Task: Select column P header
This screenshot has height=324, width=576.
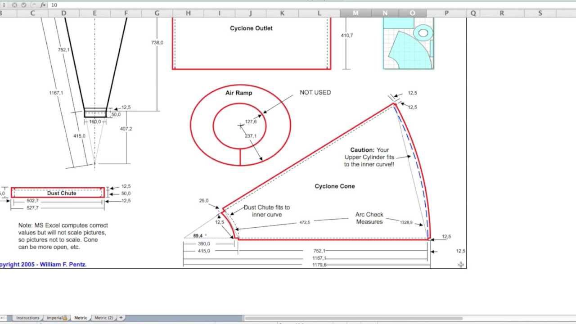Action: (446, 13)
